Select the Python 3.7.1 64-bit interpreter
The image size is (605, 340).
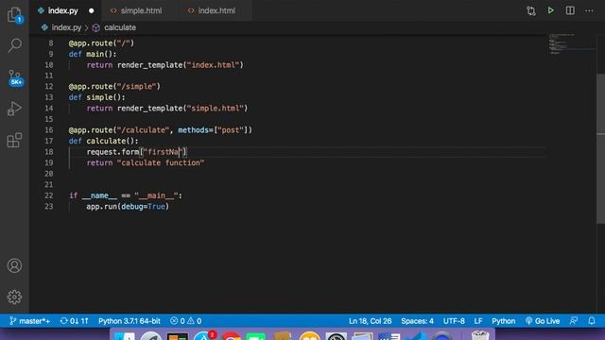click(x=130, y=321)
